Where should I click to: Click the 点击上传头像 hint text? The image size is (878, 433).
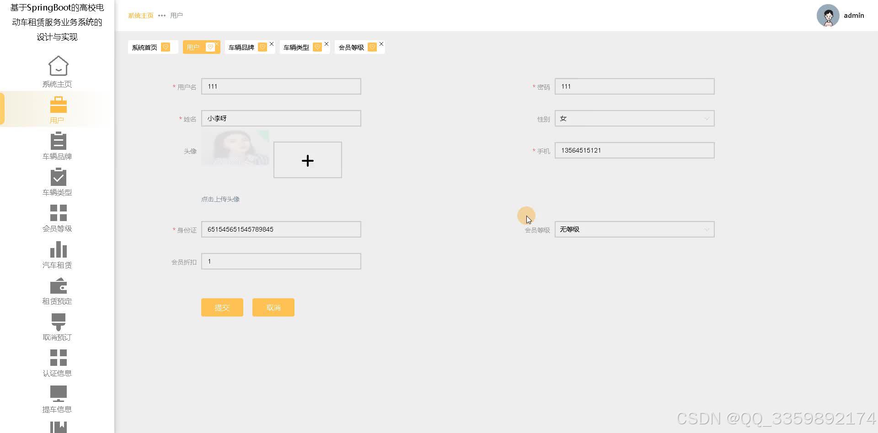[220, 199]
